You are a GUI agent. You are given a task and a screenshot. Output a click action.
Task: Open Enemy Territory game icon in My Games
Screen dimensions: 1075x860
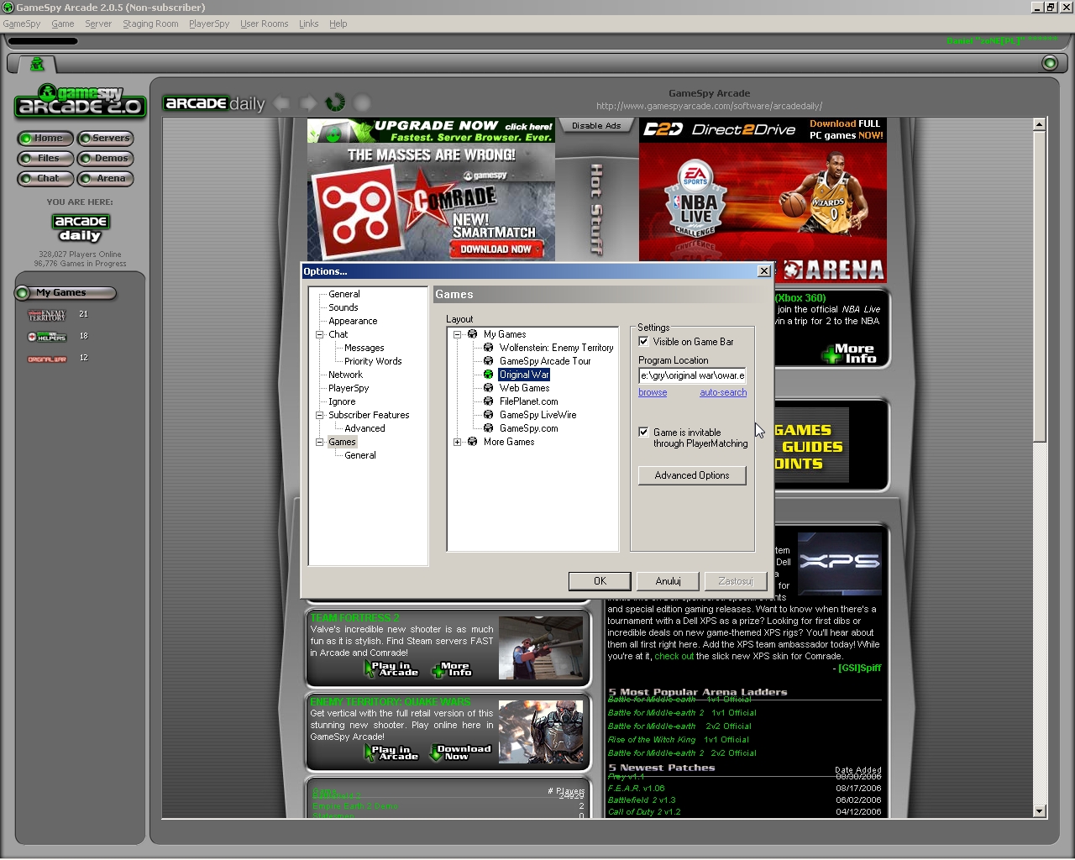point(47,315)
